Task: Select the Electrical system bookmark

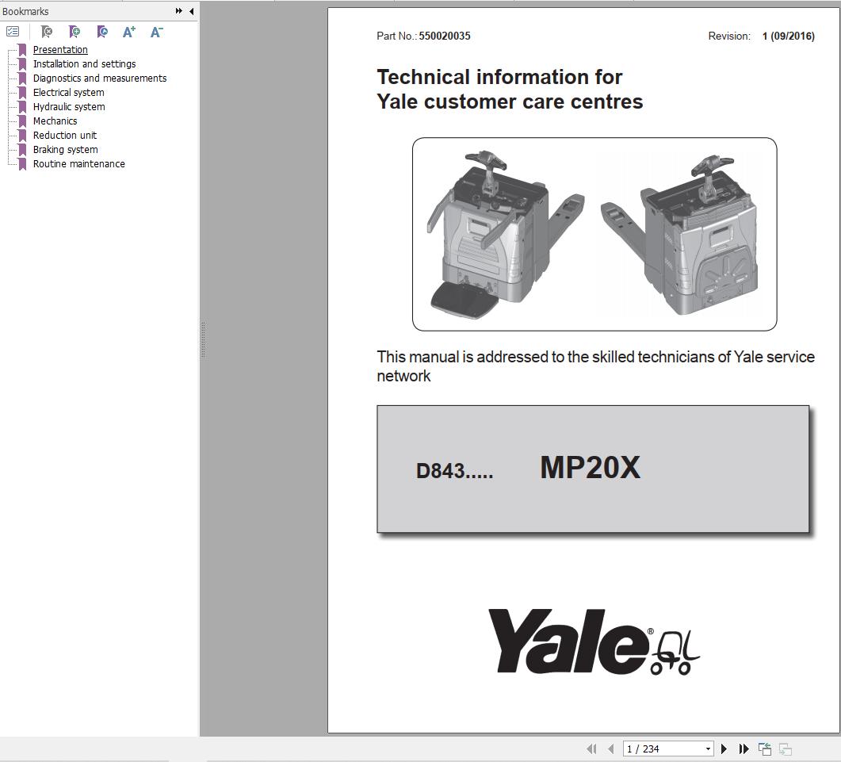Action: coord(69,92)
